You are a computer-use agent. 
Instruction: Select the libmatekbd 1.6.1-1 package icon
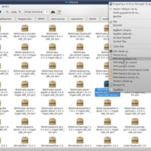(25, 140)
